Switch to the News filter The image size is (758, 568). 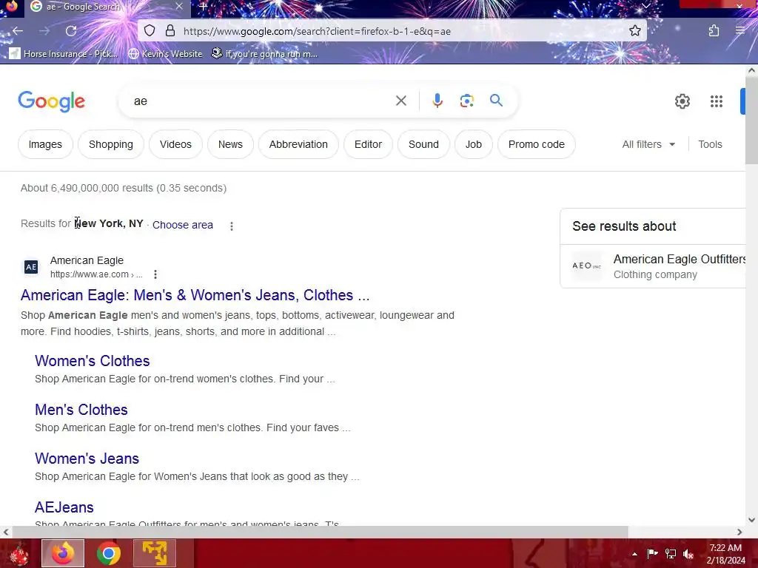coord(230,144)
